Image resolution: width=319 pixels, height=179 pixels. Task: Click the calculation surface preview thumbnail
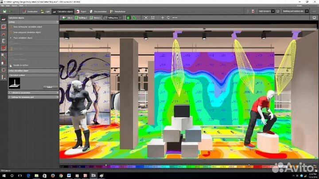pos(16,82)
